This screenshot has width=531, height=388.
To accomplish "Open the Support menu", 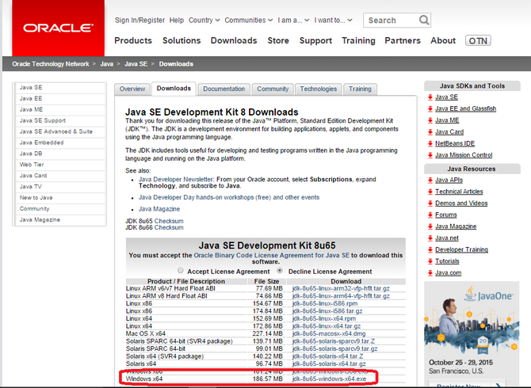I will pos(315,40).
